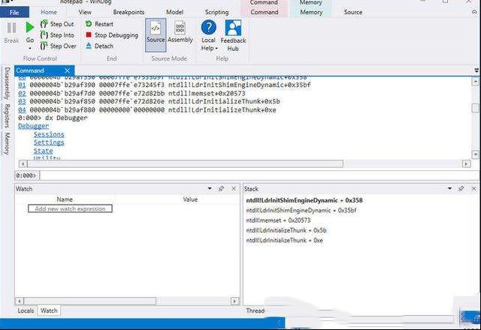Open the Breakpoints ribbon tab
Image resolution: width=481 pixels, height=330 pixels.
tap(129, 12)
